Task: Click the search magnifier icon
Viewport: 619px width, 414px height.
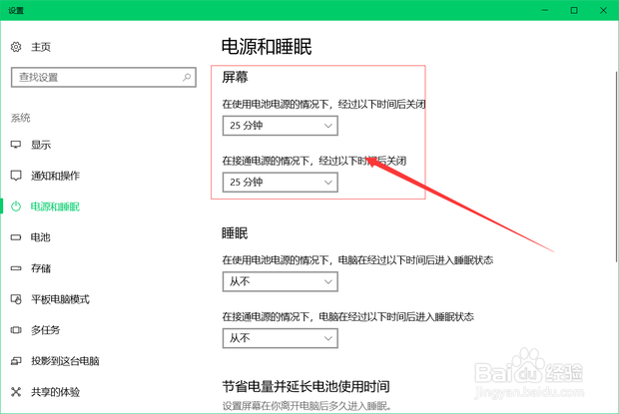Action: coord(187,77)
